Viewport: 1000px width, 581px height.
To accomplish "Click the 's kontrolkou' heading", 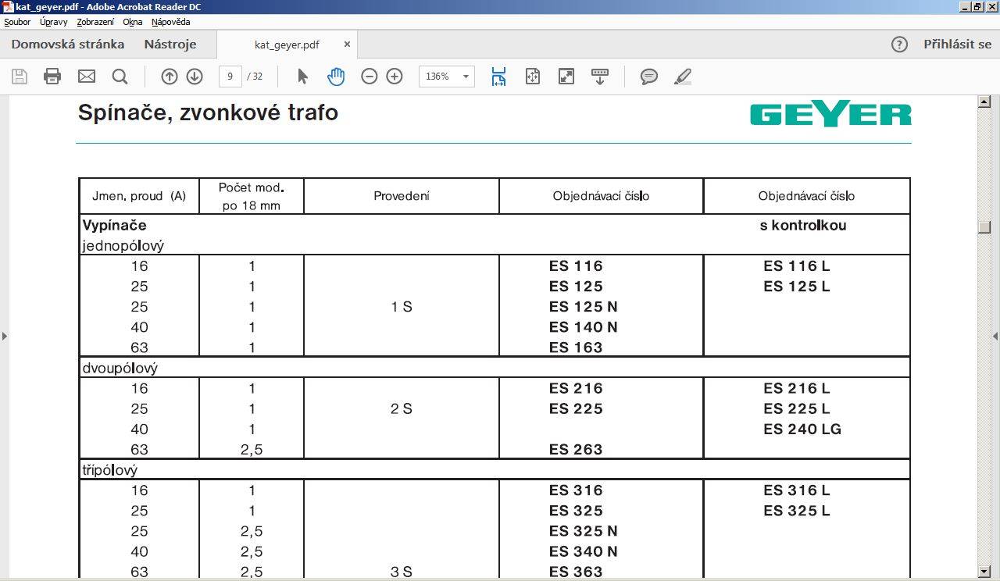I will coord(803,226).
